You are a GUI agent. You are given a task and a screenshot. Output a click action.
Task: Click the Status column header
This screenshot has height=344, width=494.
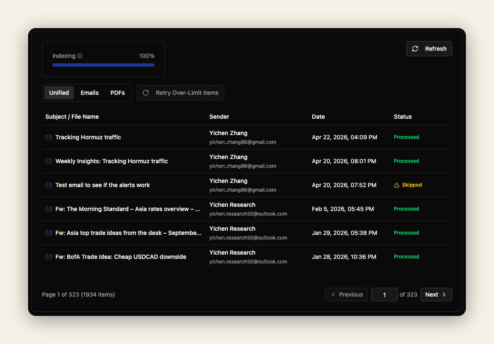[x=403, y=117]
